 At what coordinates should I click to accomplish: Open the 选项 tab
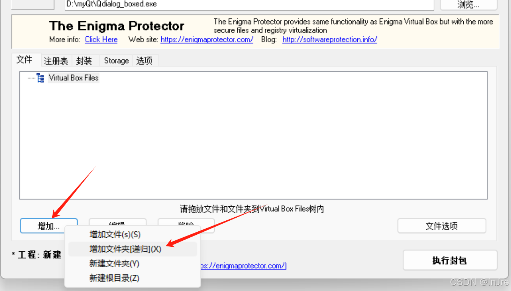[x=145, y=60]
